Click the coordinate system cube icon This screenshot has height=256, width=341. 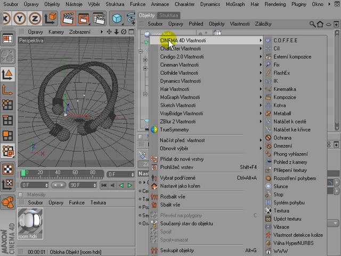coord(51,18)
